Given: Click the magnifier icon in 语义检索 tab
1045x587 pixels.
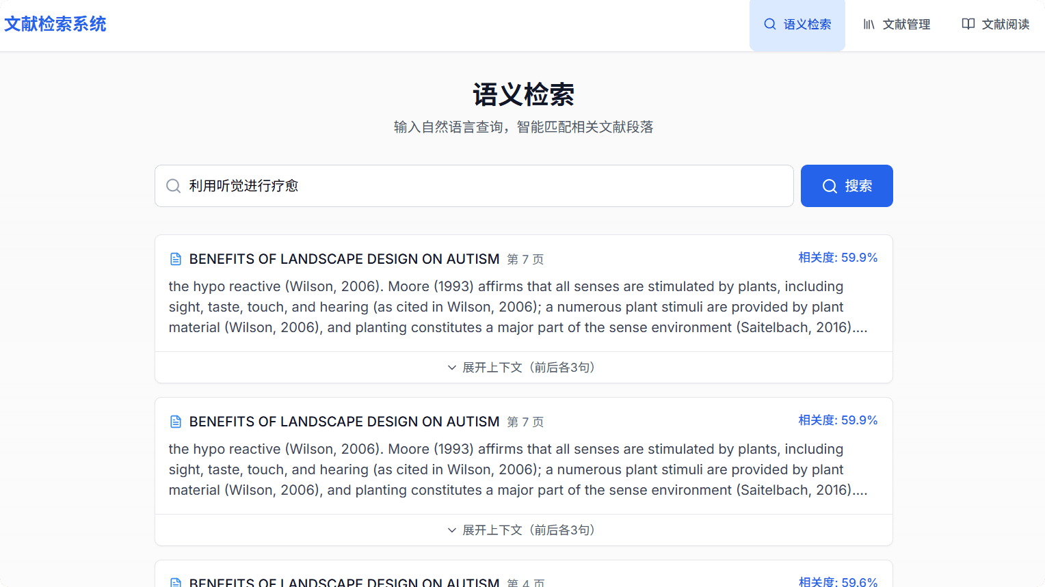Looking at the screenshot, I should pos(770,25).
